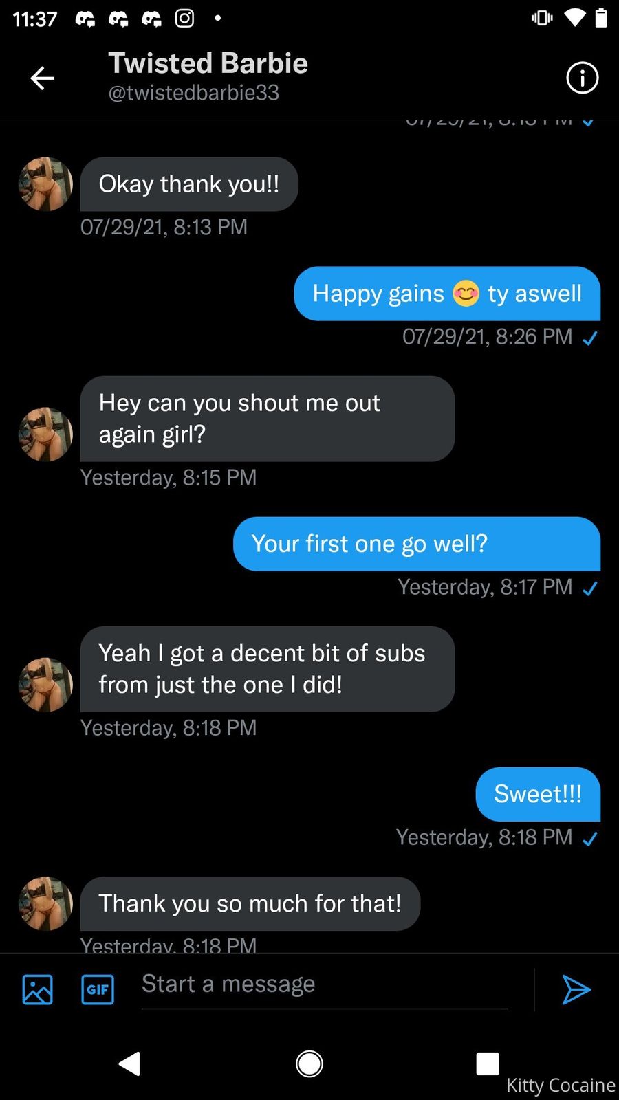Tap the "Sweet!!!" message bubble
This screenshot has height=1100, width=619.
tap(538, 794)
